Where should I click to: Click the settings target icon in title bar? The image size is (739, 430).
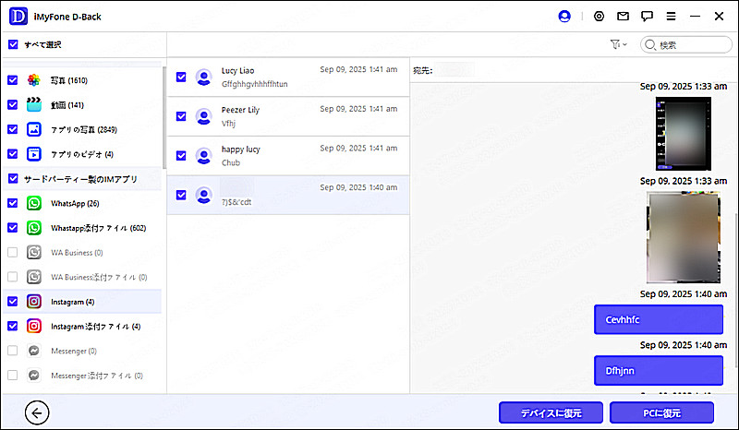[x=600, y=17]
